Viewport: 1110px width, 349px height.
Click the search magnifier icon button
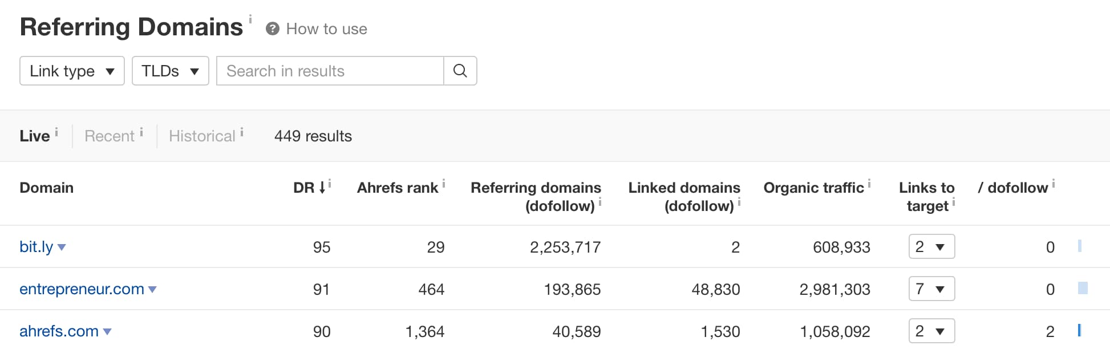460,71
